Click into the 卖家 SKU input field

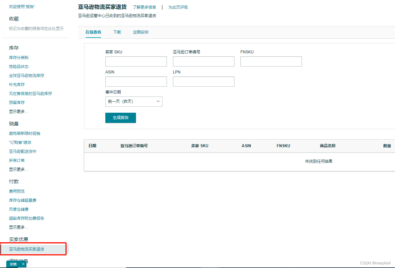136,61
